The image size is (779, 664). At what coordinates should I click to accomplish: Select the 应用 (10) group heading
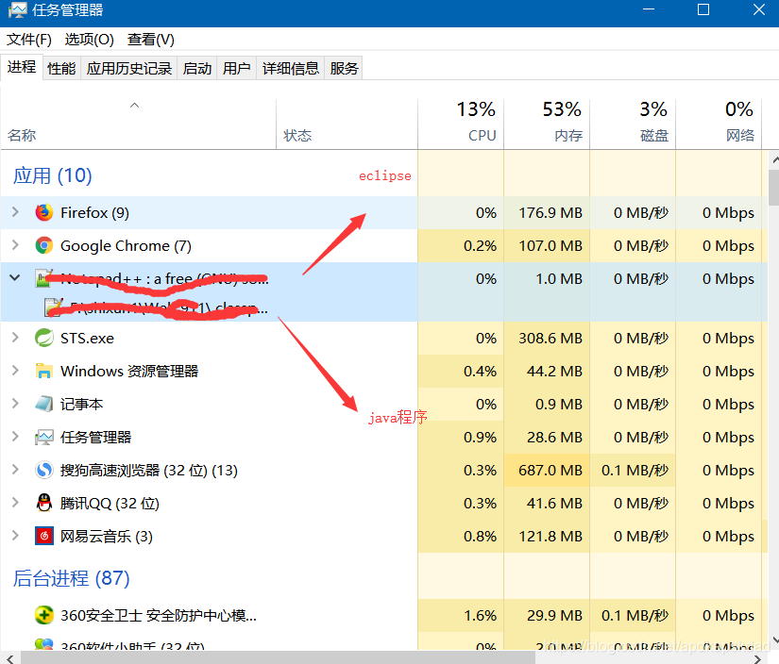[52, 175]
